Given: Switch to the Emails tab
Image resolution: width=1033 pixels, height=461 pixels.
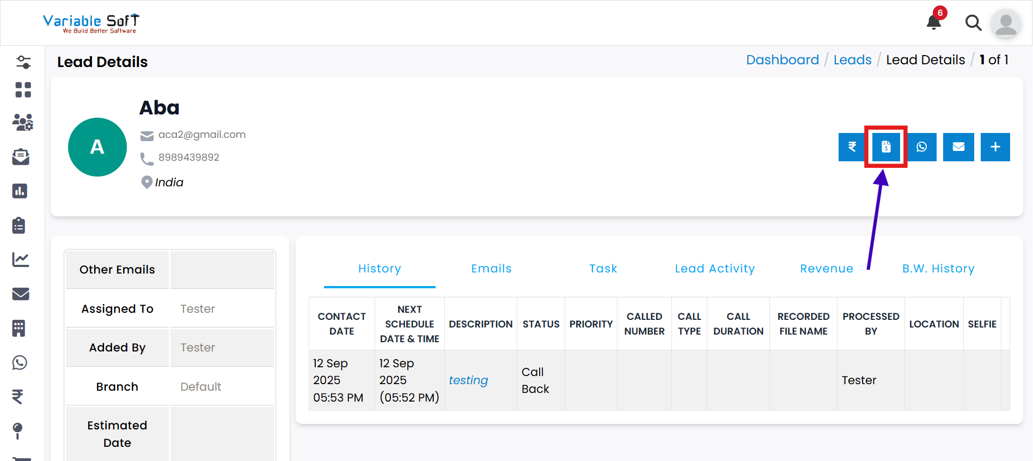Looking at the screenshot, I should (x=491, y=269).
